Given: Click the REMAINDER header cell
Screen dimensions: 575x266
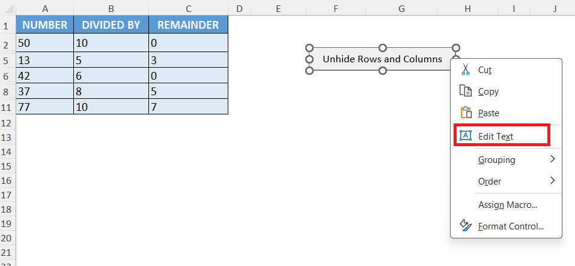Looking at the screenshot, I should 188,25.
